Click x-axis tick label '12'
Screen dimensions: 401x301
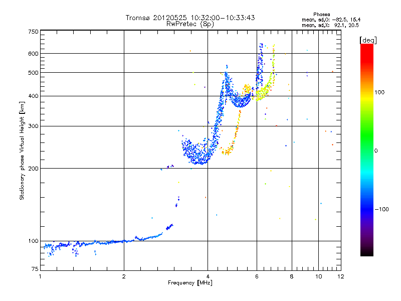coord(341,276)
